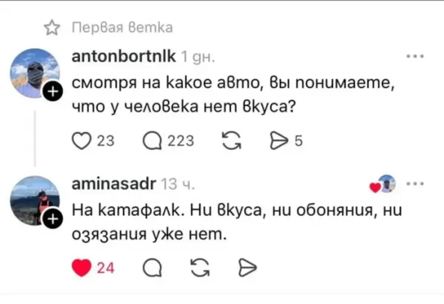This screenshot has width=444, height=304.
Task: Open aminasadr's profile via username
Action: (112, 184)
